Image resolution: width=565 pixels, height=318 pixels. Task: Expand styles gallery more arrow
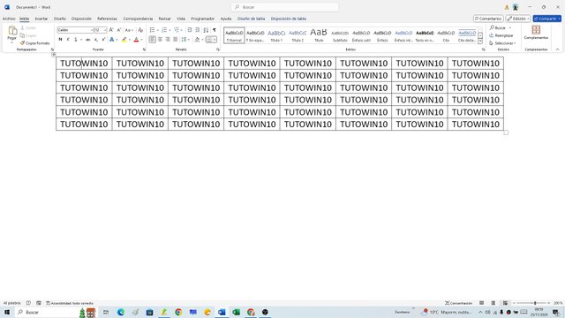[480, 42]
